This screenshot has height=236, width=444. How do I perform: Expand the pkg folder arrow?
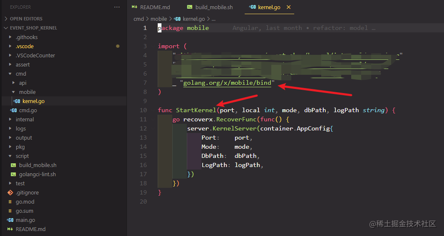pyautogui.click(x=10, y=147)
